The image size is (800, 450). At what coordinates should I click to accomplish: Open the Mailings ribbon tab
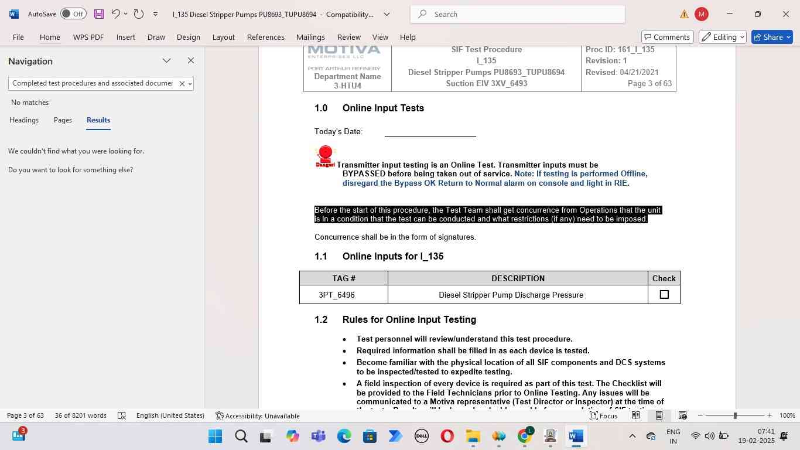310,37
